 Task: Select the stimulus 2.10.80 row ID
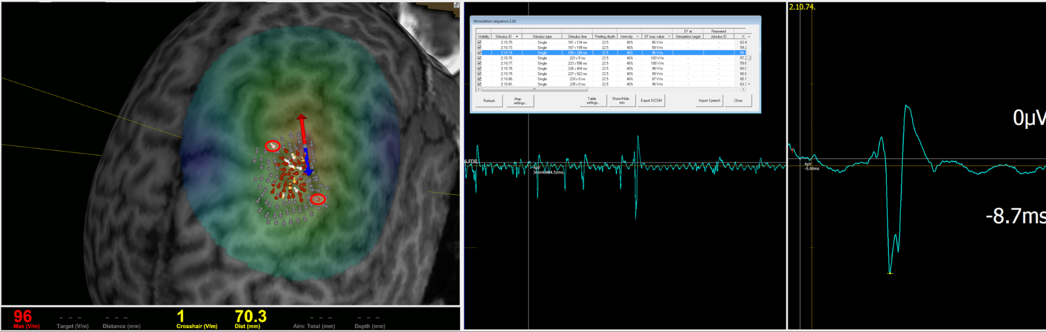click(506, 79)
